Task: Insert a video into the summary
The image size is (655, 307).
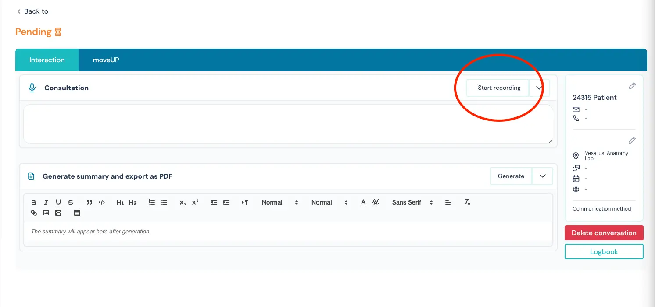Action: point(58,213)
